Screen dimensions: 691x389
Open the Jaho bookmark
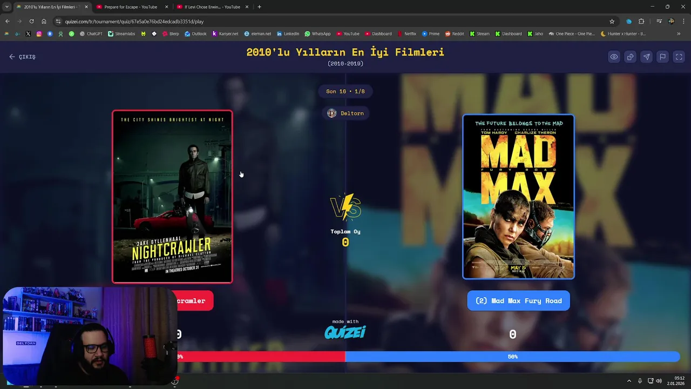click(535, 33)
